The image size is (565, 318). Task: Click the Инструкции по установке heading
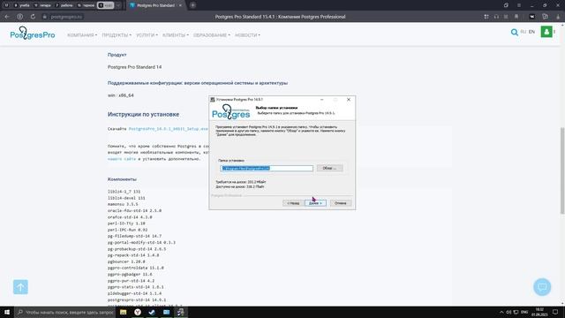pyautogui.click(x=143, y=114)
